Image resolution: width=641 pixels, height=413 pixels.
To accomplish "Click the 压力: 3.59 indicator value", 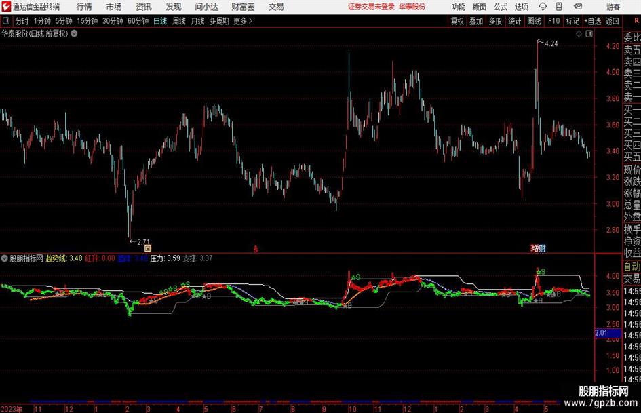I will [165, 258].
